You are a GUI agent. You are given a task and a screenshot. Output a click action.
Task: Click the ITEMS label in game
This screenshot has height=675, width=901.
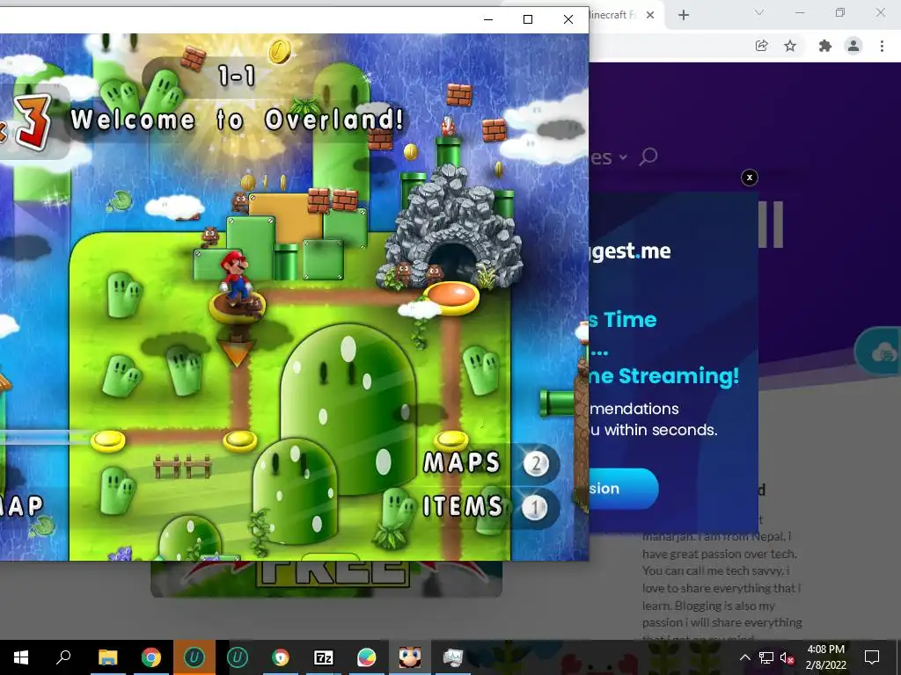tap(463, 506)
